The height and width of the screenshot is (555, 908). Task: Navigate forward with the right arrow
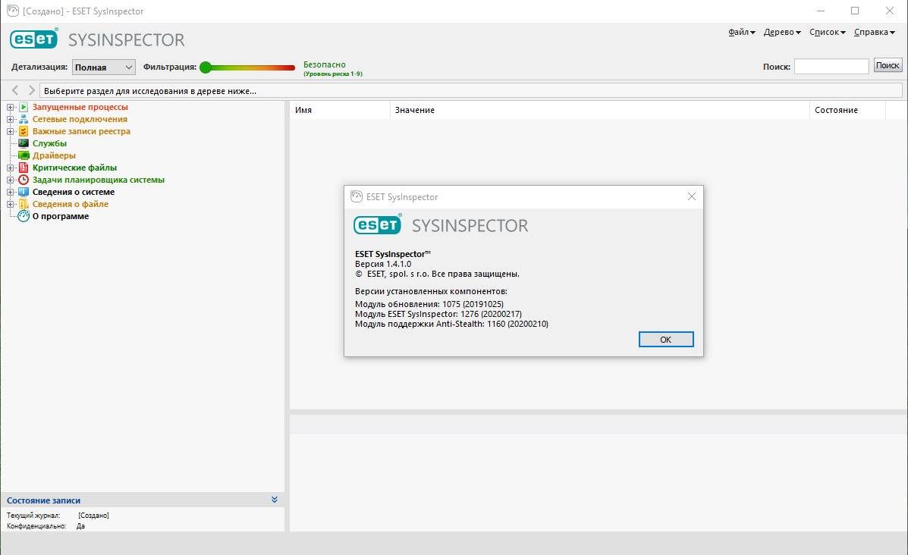[x=32, y=90]
